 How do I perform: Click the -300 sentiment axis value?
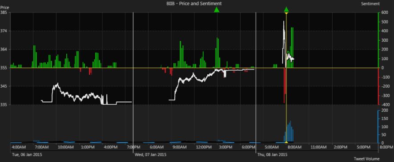point(385,96)
